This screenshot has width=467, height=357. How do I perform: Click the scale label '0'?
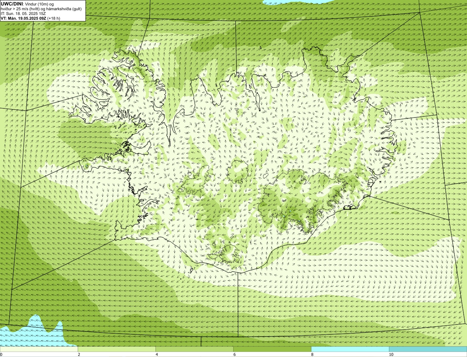[x=1, y=354]
